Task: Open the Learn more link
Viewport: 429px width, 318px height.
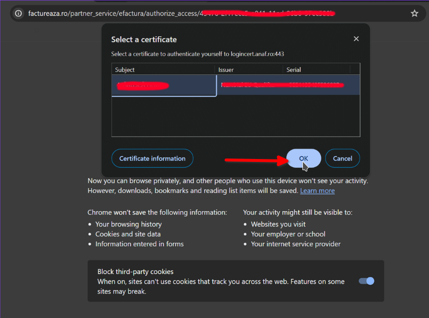Action: (317, 190)
